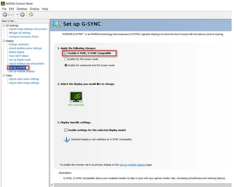Click the NVIDIA Control Panel title bar icon
The image size is (234, 187).
pyautogui.click(x=3, y=4)
